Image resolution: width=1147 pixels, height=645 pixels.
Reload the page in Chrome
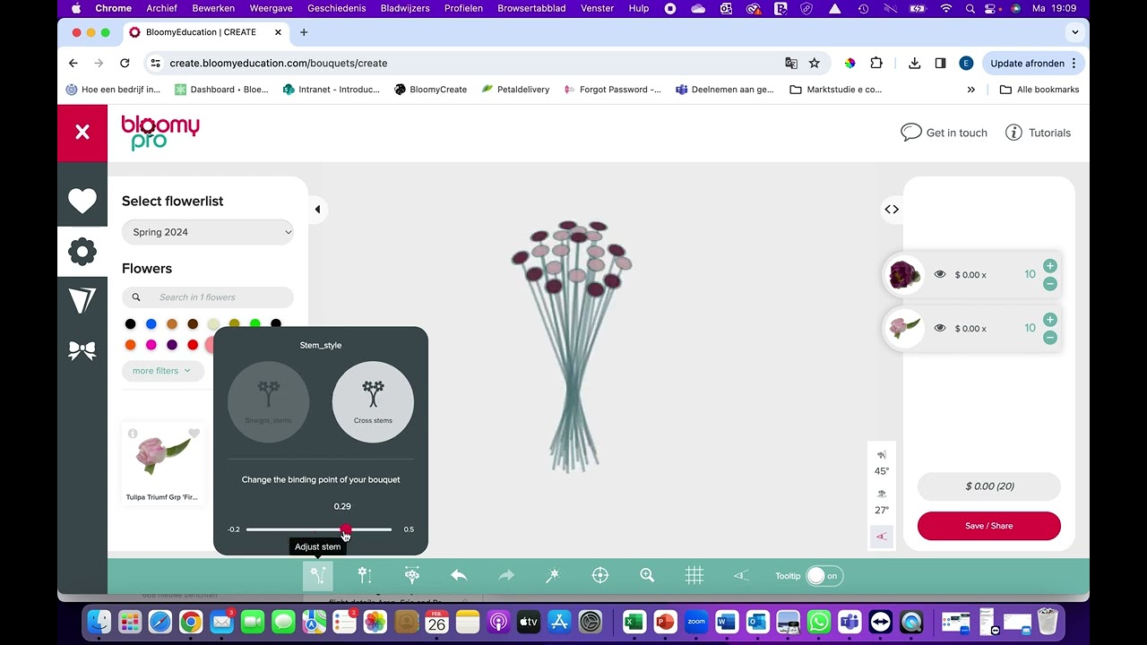click(125, 64)
